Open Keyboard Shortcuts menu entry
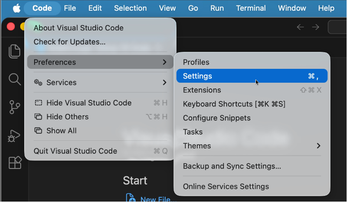Screen dimensions: 347x202 (234, 104)
